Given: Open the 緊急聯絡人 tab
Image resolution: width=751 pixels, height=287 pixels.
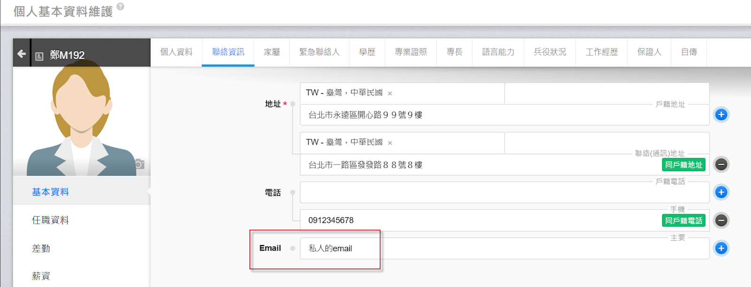Looking at the screenshot, I should click(319, 52).
